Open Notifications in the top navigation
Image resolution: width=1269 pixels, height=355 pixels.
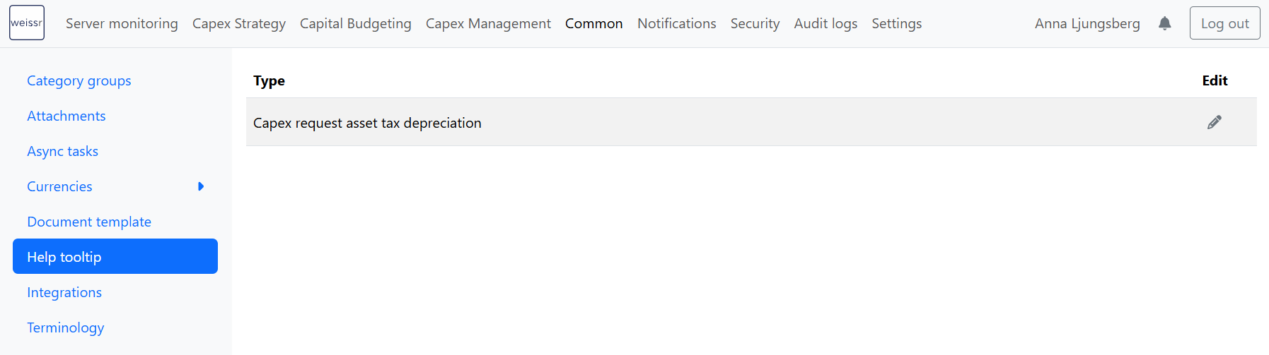(x=677, y=23)
